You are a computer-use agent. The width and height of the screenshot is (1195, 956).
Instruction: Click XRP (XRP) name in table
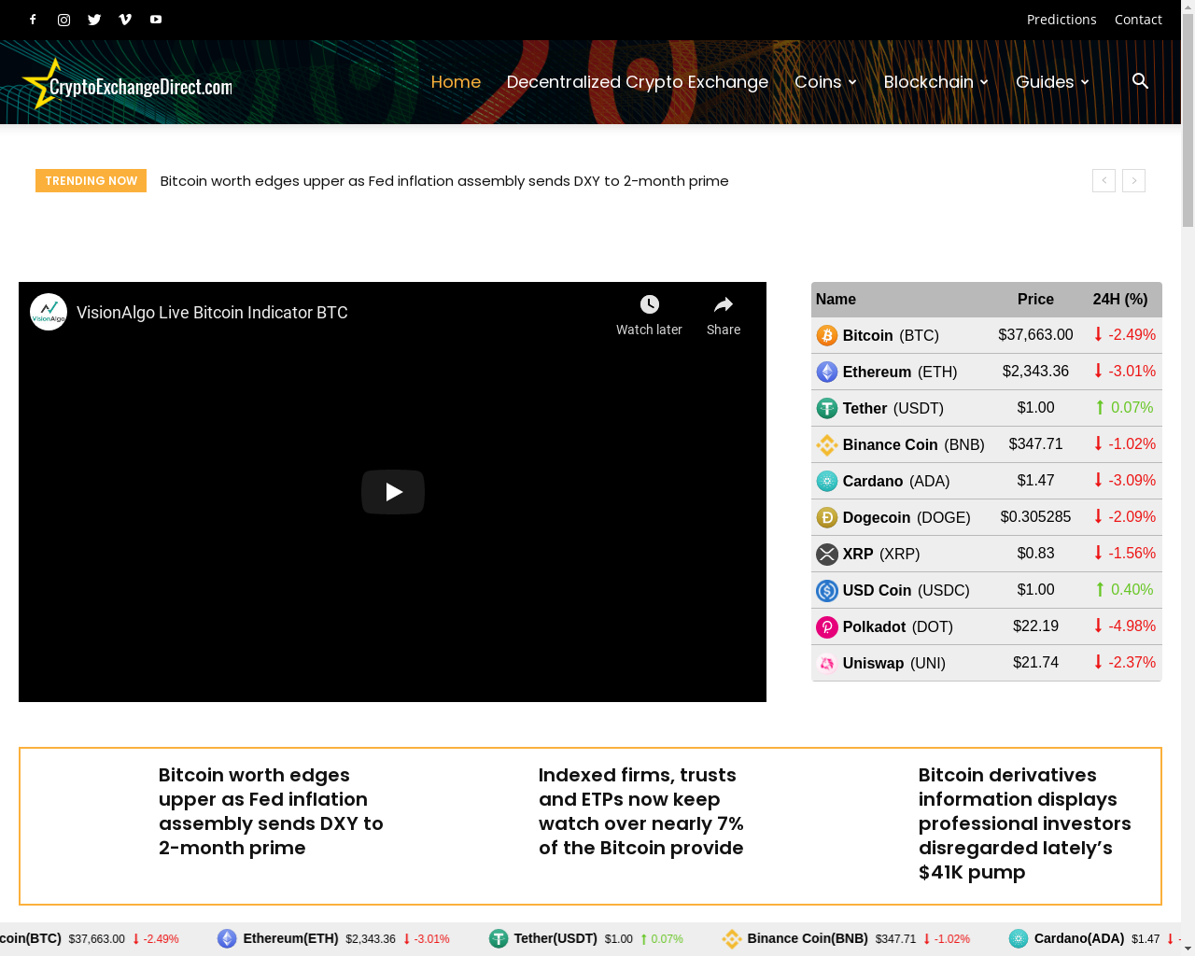881,554
